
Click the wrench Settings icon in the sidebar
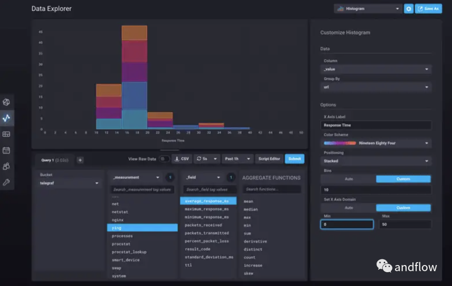[6, 182]
